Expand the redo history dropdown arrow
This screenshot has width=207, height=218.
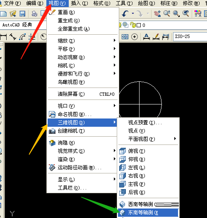148,14
